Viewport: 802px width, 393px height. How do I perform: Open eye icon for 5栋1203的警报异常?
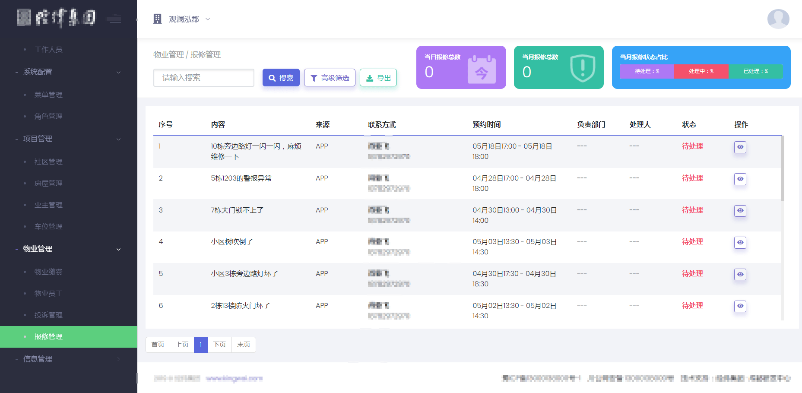[740, 179]
